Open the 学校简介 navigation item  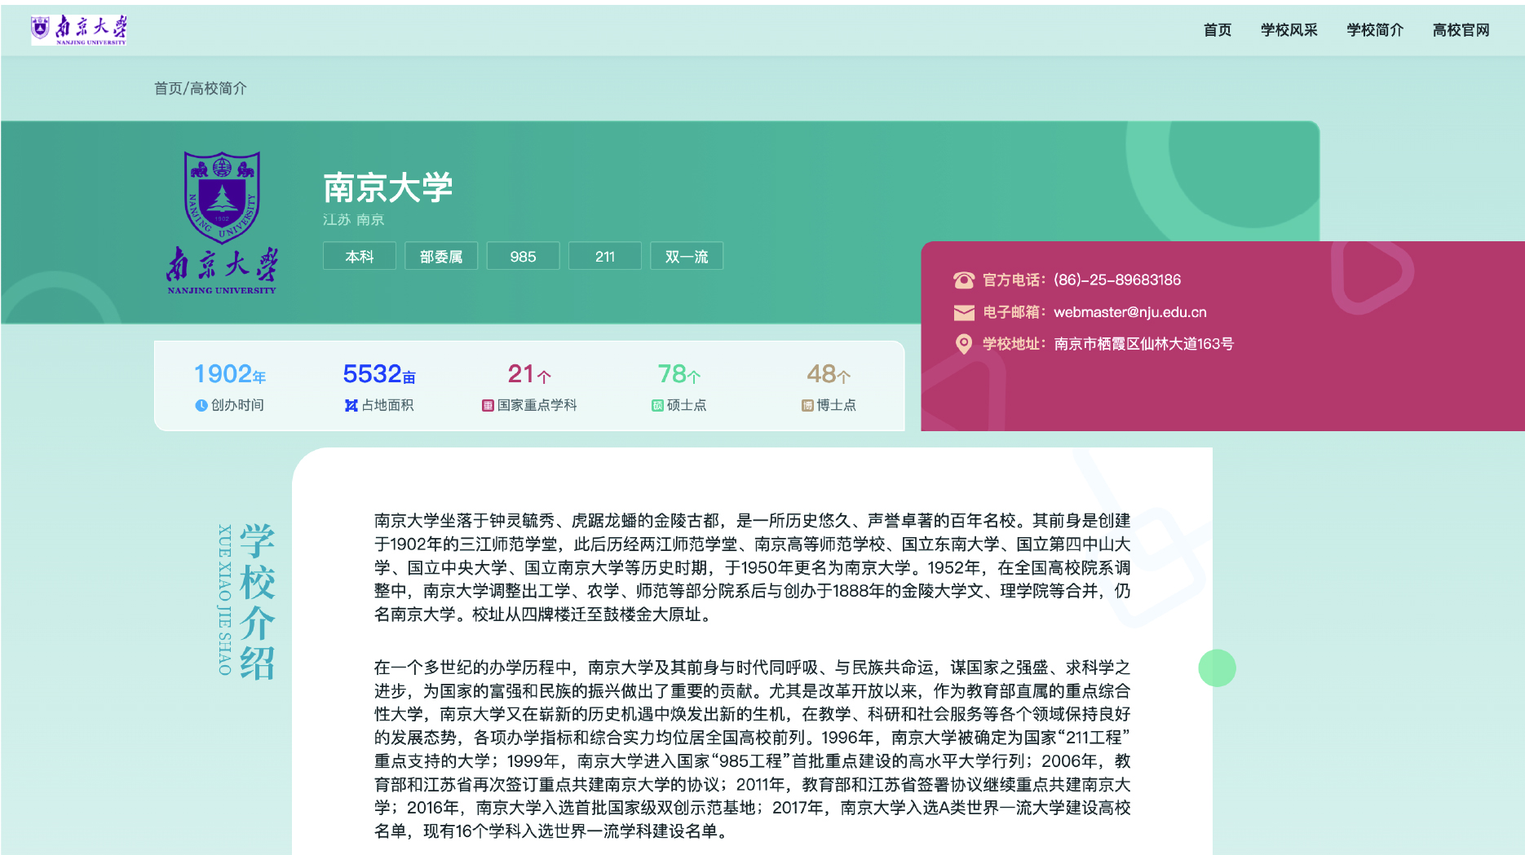tap(1375, 30)
